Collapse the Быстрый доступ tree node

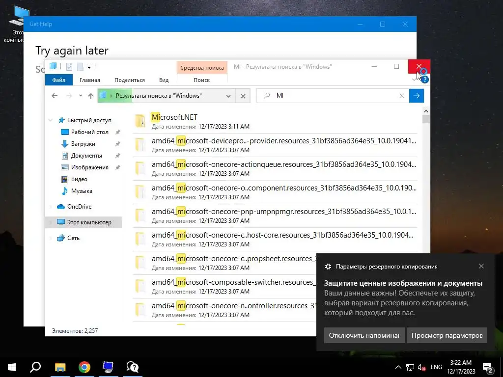[x=51, y=120]
